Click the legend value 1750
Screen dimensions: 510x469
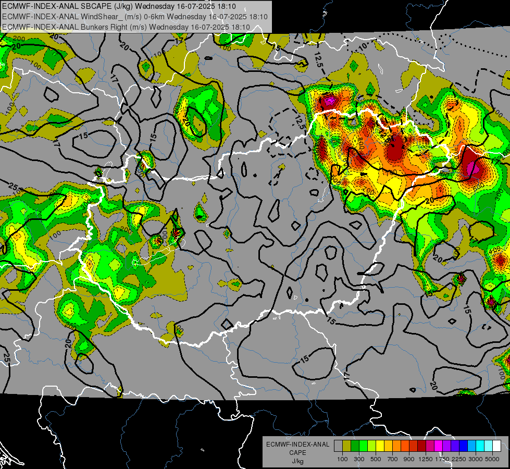(x=442, y=459)
